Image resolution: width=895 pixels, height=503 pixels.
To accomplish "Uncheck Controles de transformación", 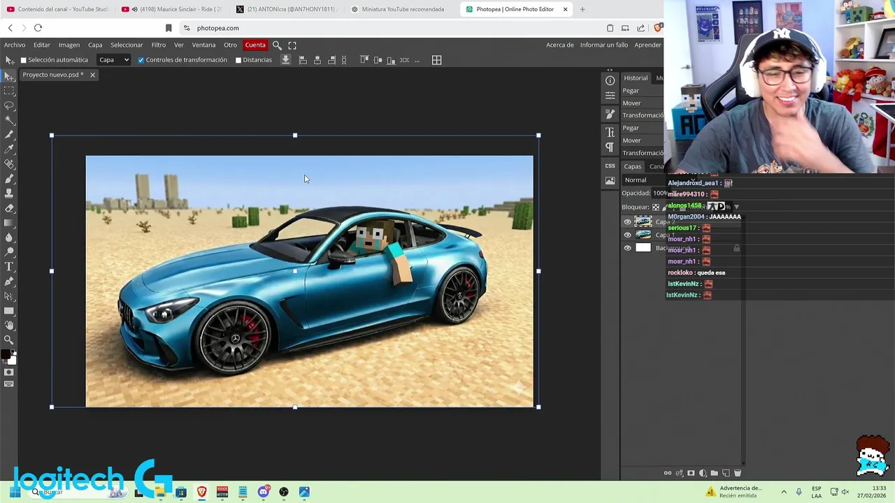I will pyautogui.click(x=141, y=60).
